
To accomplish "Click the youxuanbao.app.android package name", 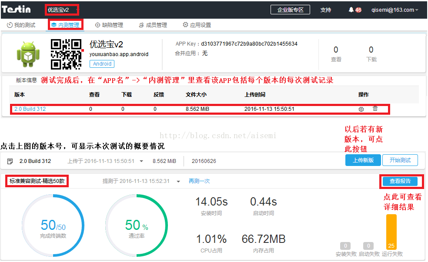I will coord(119,54).
